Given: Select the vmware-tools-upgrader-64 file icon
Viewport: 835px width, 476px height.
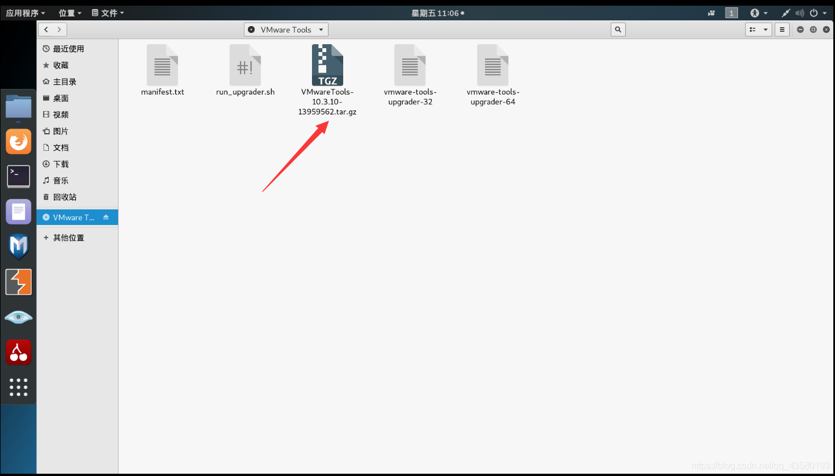Looking at the screenshot, I should [x=493, y=65].
